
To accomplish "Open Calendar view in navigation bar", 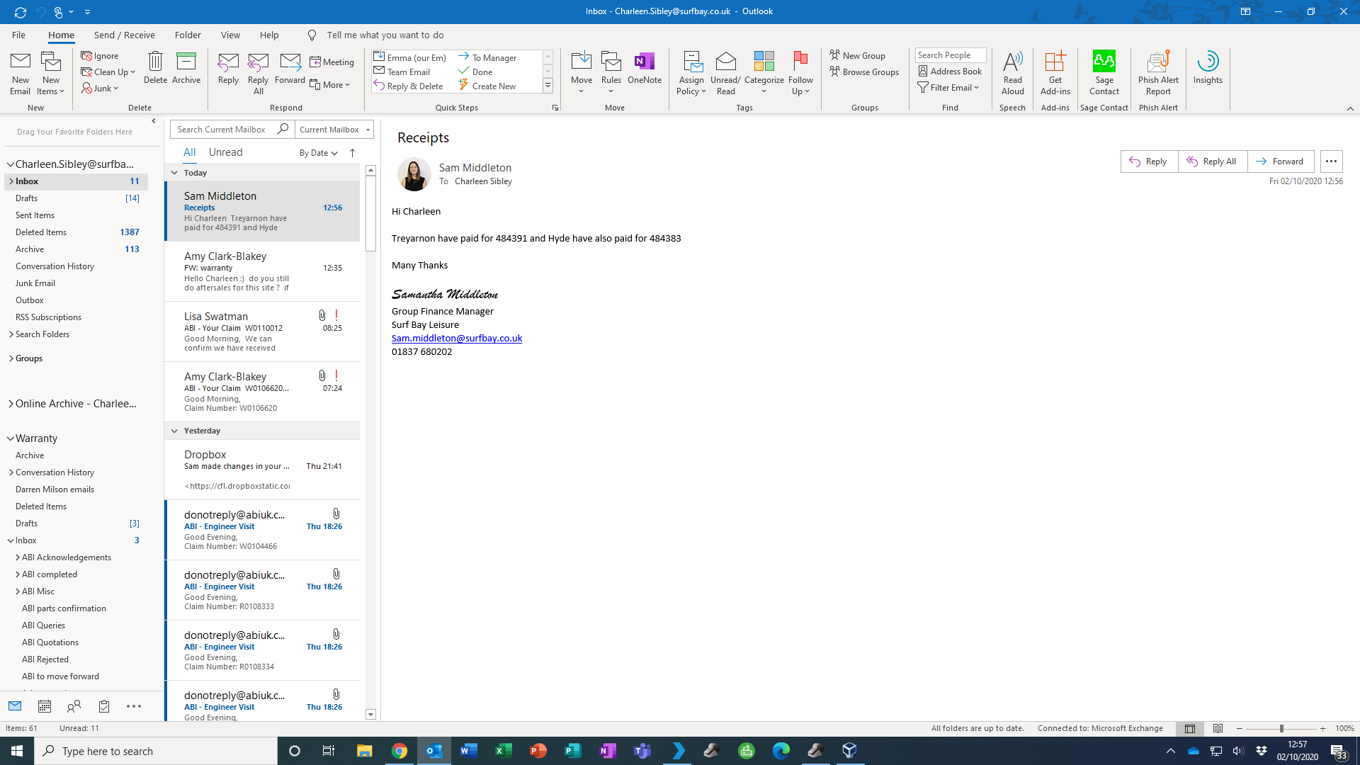I will tap(45, 705).
